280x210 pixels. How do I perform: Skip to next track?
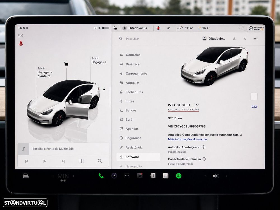pyautogui.click(x=63, y=161)
